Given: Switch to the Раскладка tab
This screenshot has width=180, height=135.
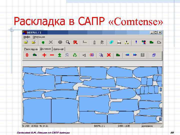Looking at the screenshot, I should coord(31,49).
